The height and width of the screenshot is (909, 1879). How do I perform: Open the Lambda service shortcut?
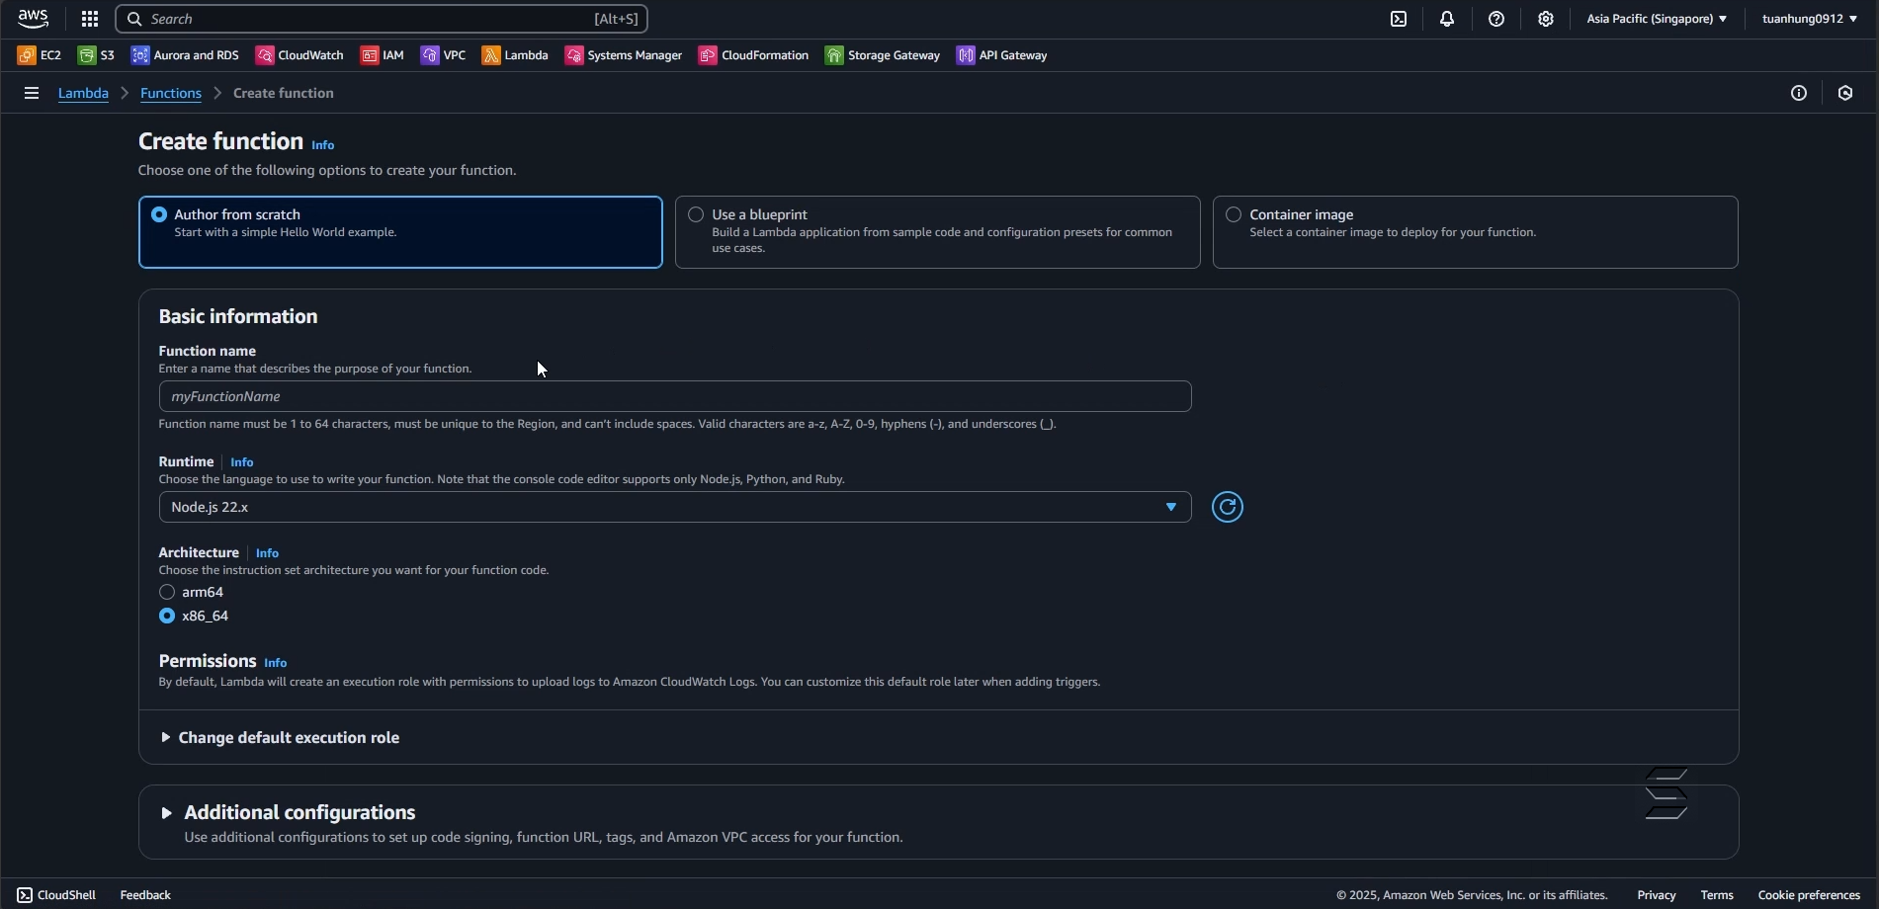pyautogui.click(x=515, y=55)
